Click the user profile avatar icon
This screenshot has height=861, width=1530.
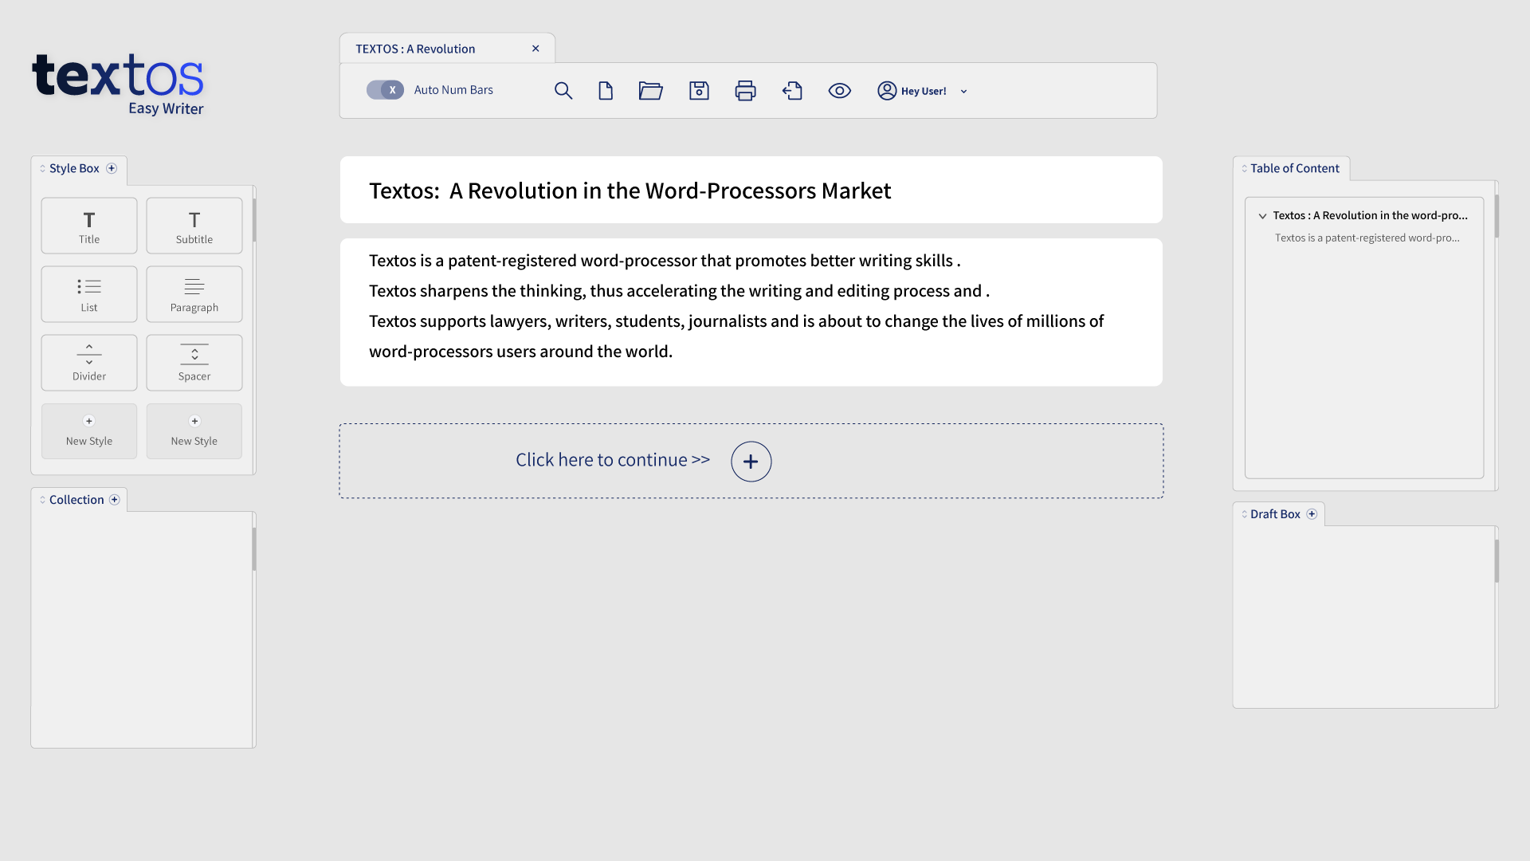click(887, 91)
